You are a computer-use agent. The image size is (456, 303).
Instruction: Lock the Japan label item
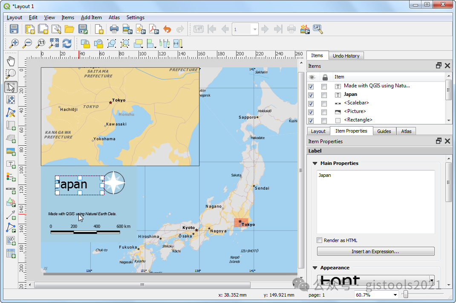point(324,95)
